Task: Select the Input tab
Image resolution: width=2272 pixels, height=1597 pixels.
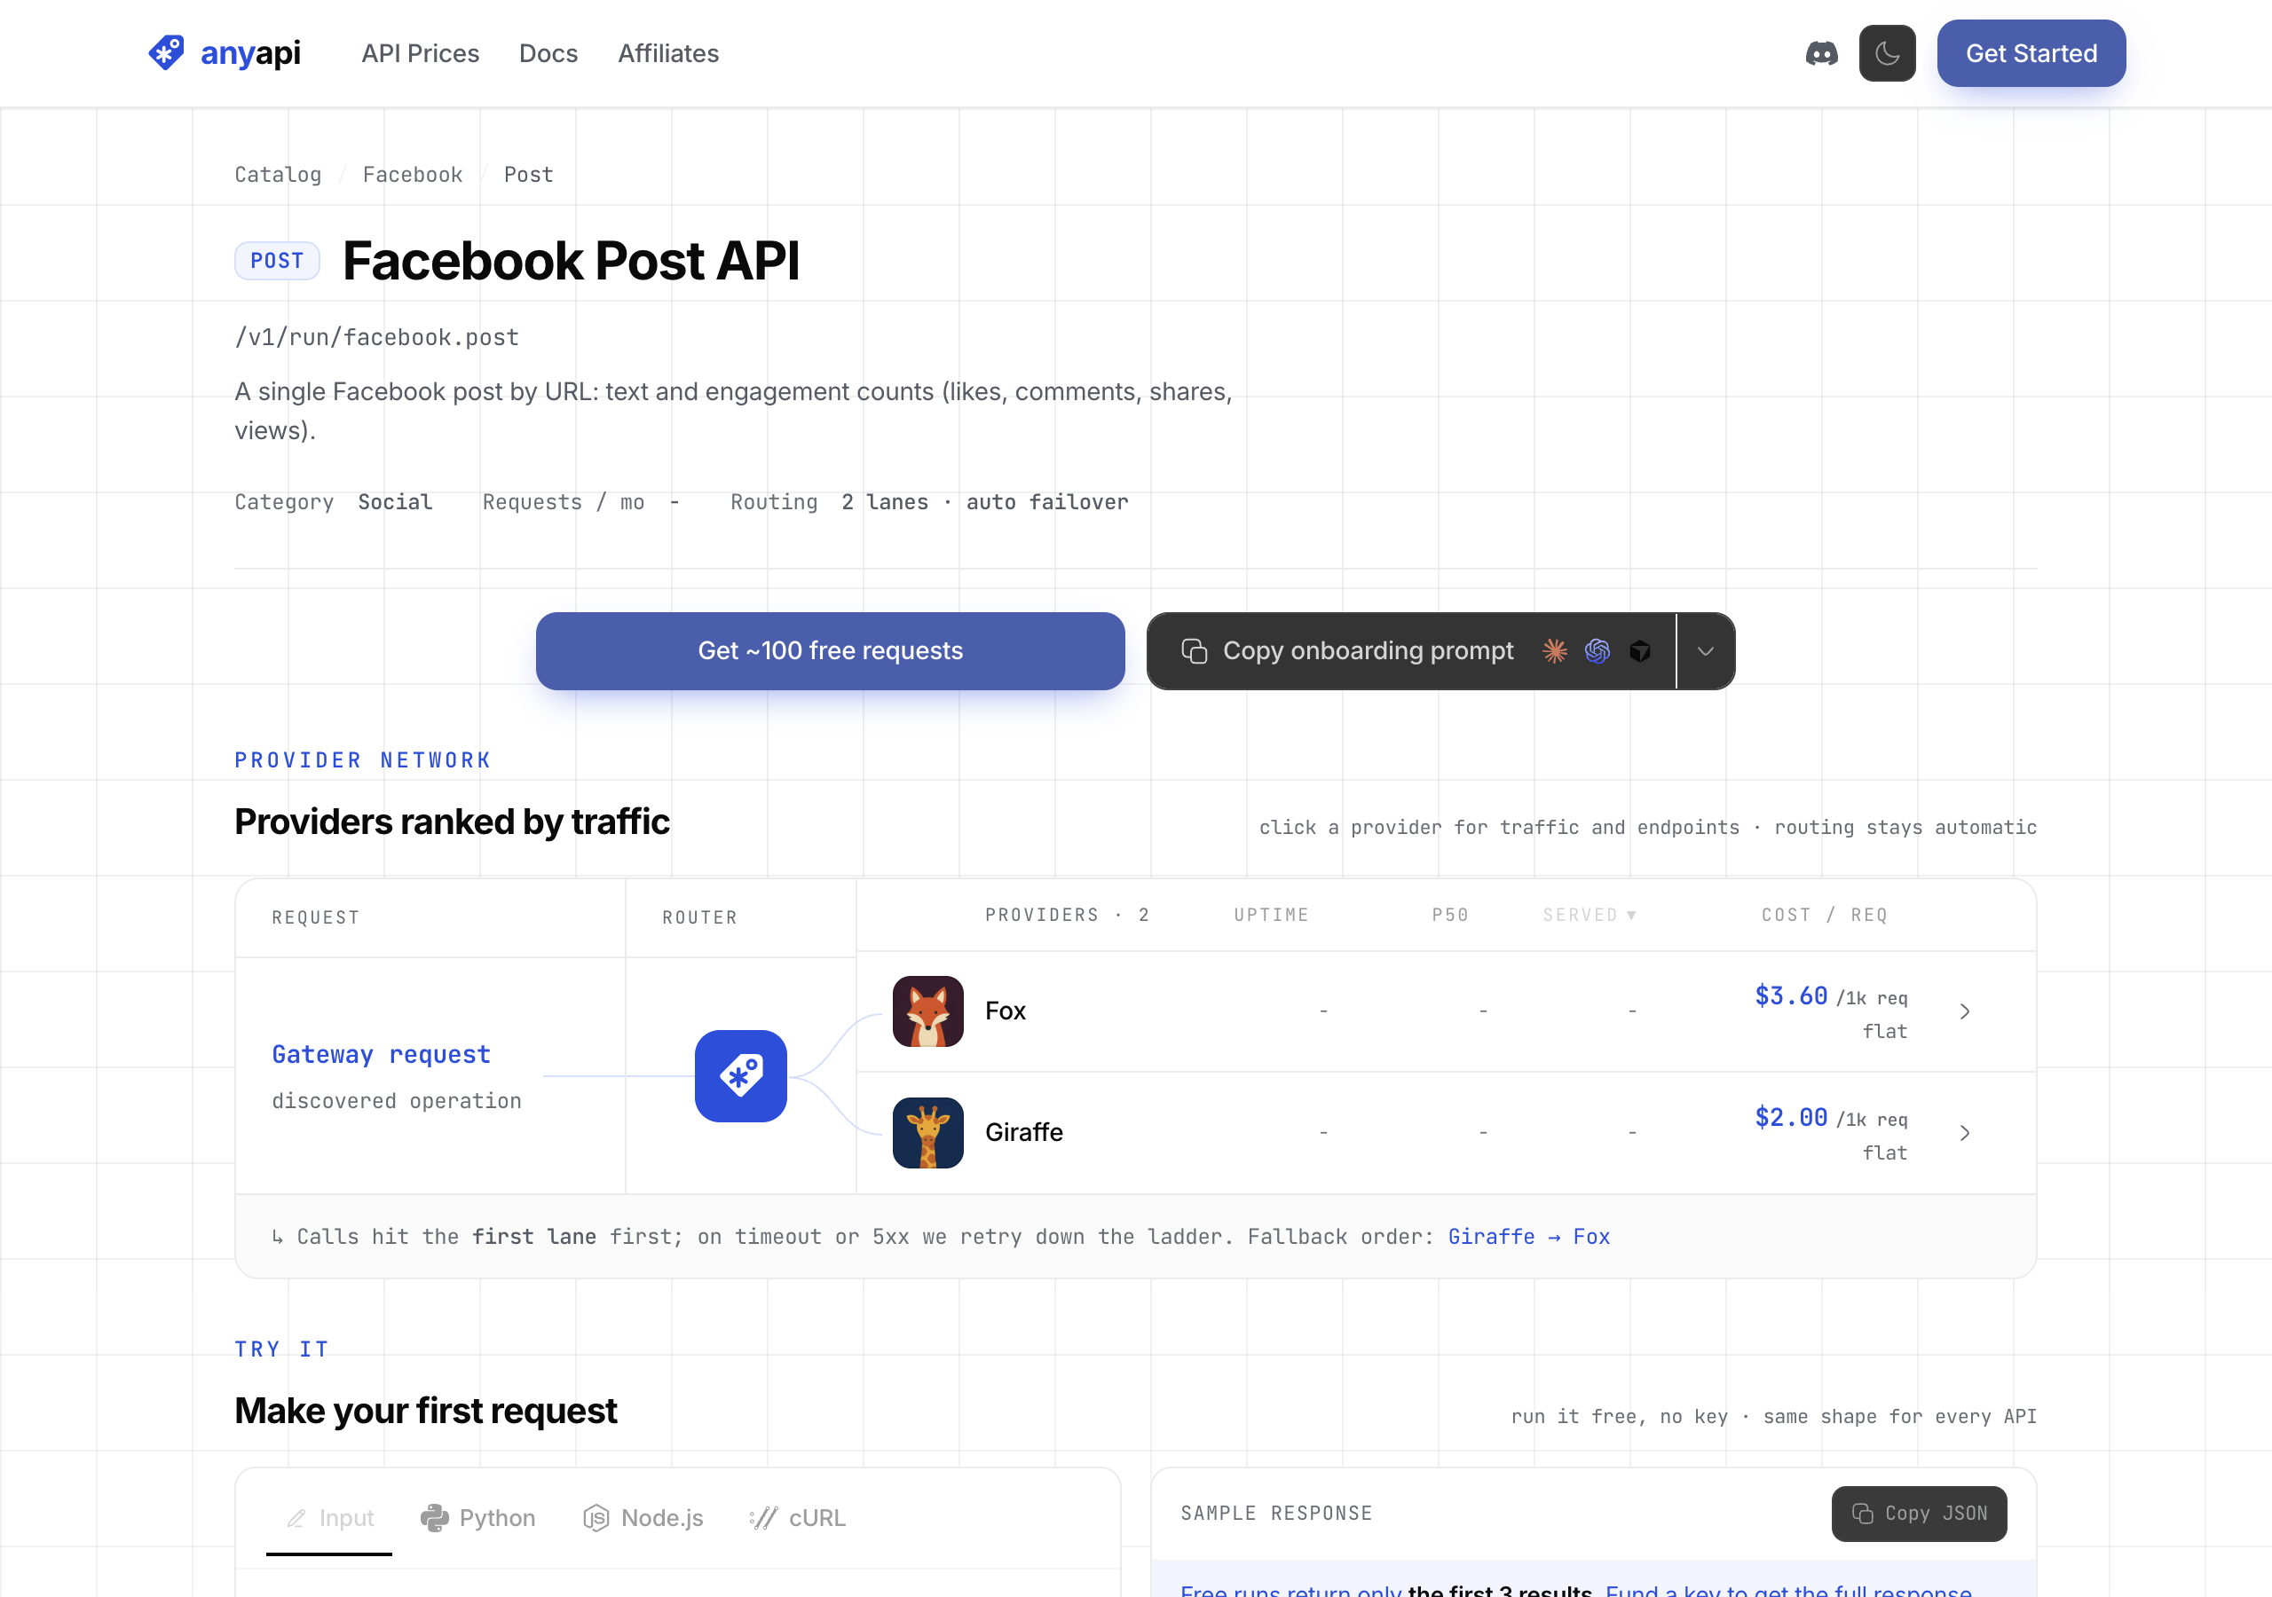Action: (329, 1518)
